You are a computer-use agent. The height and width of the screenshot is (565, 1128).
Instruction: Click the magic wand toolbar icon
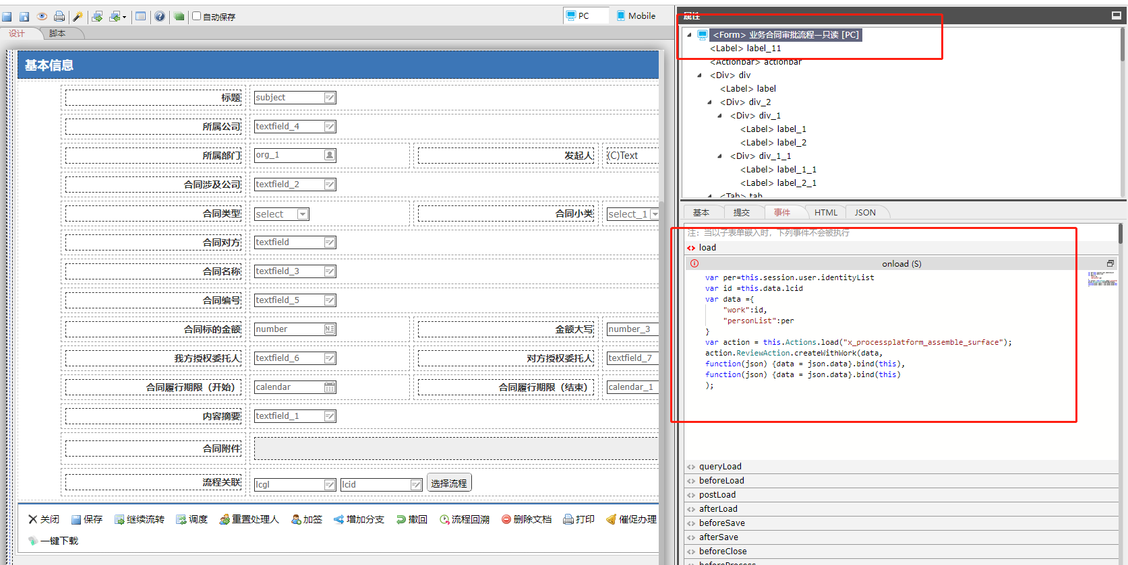click(78, 16)
